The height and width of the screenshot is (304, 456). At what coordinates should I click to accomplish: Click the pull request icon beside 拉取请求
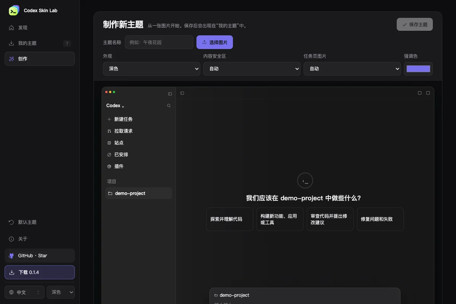[109, 131]
